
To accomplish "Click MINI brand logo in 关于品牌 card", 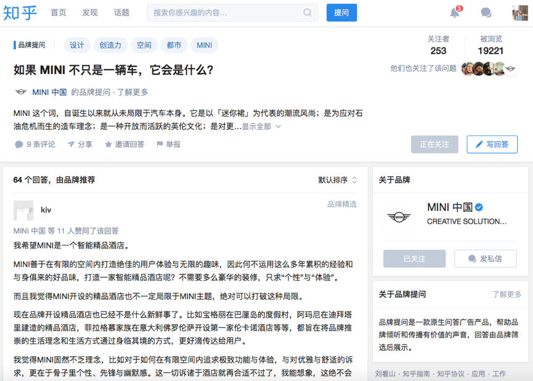I will (x=399, y=217).
